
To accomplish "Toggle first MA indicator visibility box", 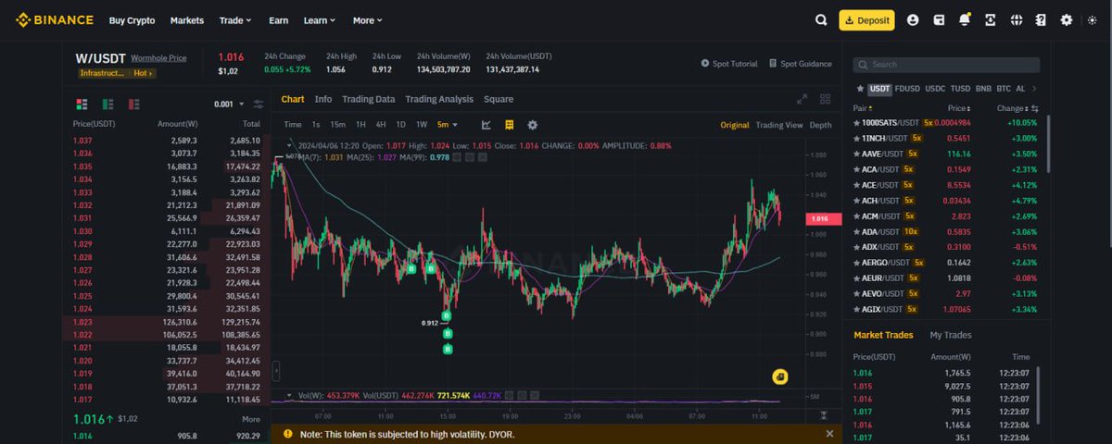I will pyautogui.click(x=455, y=157).
